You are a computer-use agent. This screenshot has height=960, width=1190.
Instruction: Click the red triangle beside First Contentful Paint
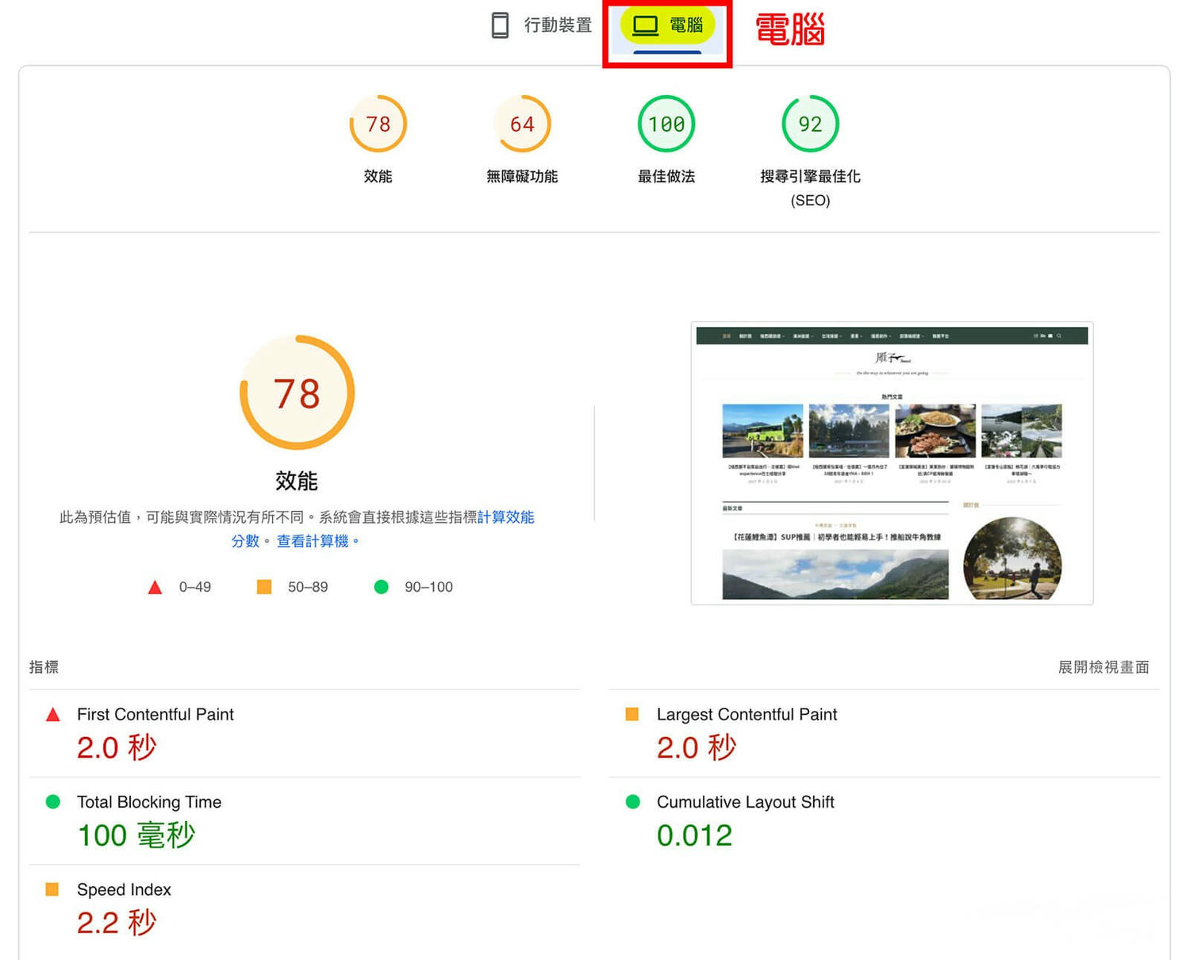[52, 714]
